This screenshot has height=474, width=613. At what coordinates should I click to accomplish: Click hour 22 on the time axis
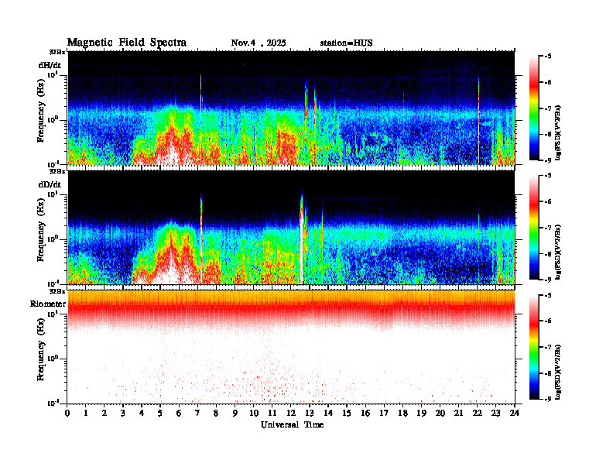(x=478, y=414)
